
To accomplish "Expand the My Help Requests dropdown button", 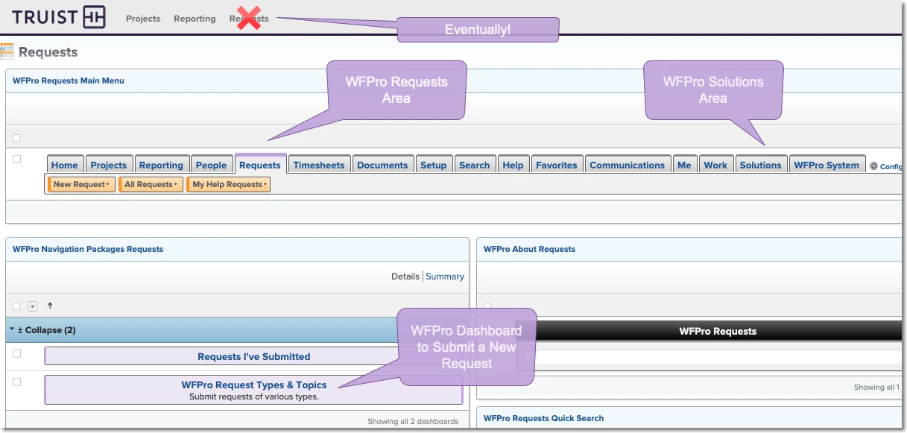I will 228,184.
